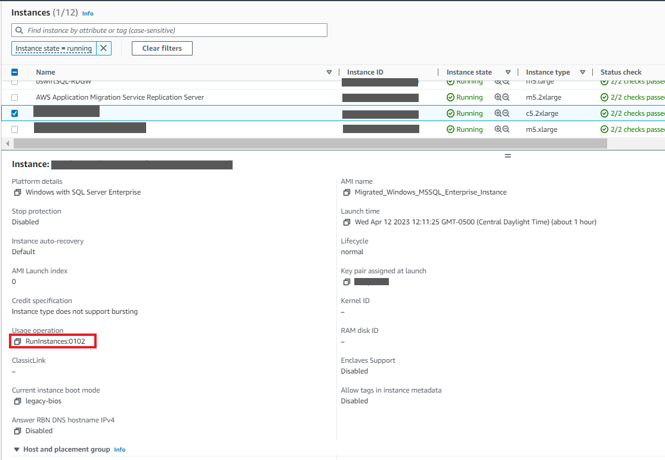The image size is (665, 460).
Task: Copy the Windows with SQL Server platform details
Action: point(17,192)
